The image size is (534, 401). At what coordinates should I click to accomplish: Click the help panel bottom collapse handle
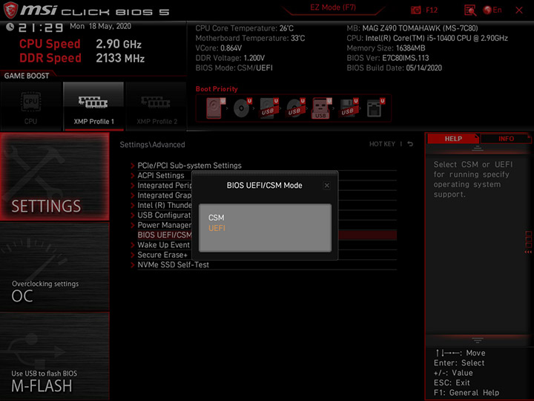point(477,340)
